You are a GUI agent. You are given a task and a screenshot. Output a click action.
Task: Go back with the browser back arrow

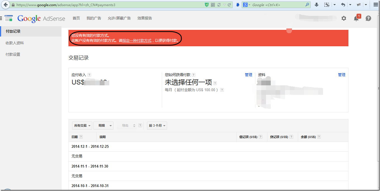pyautogui.click(x=6, y=5)
